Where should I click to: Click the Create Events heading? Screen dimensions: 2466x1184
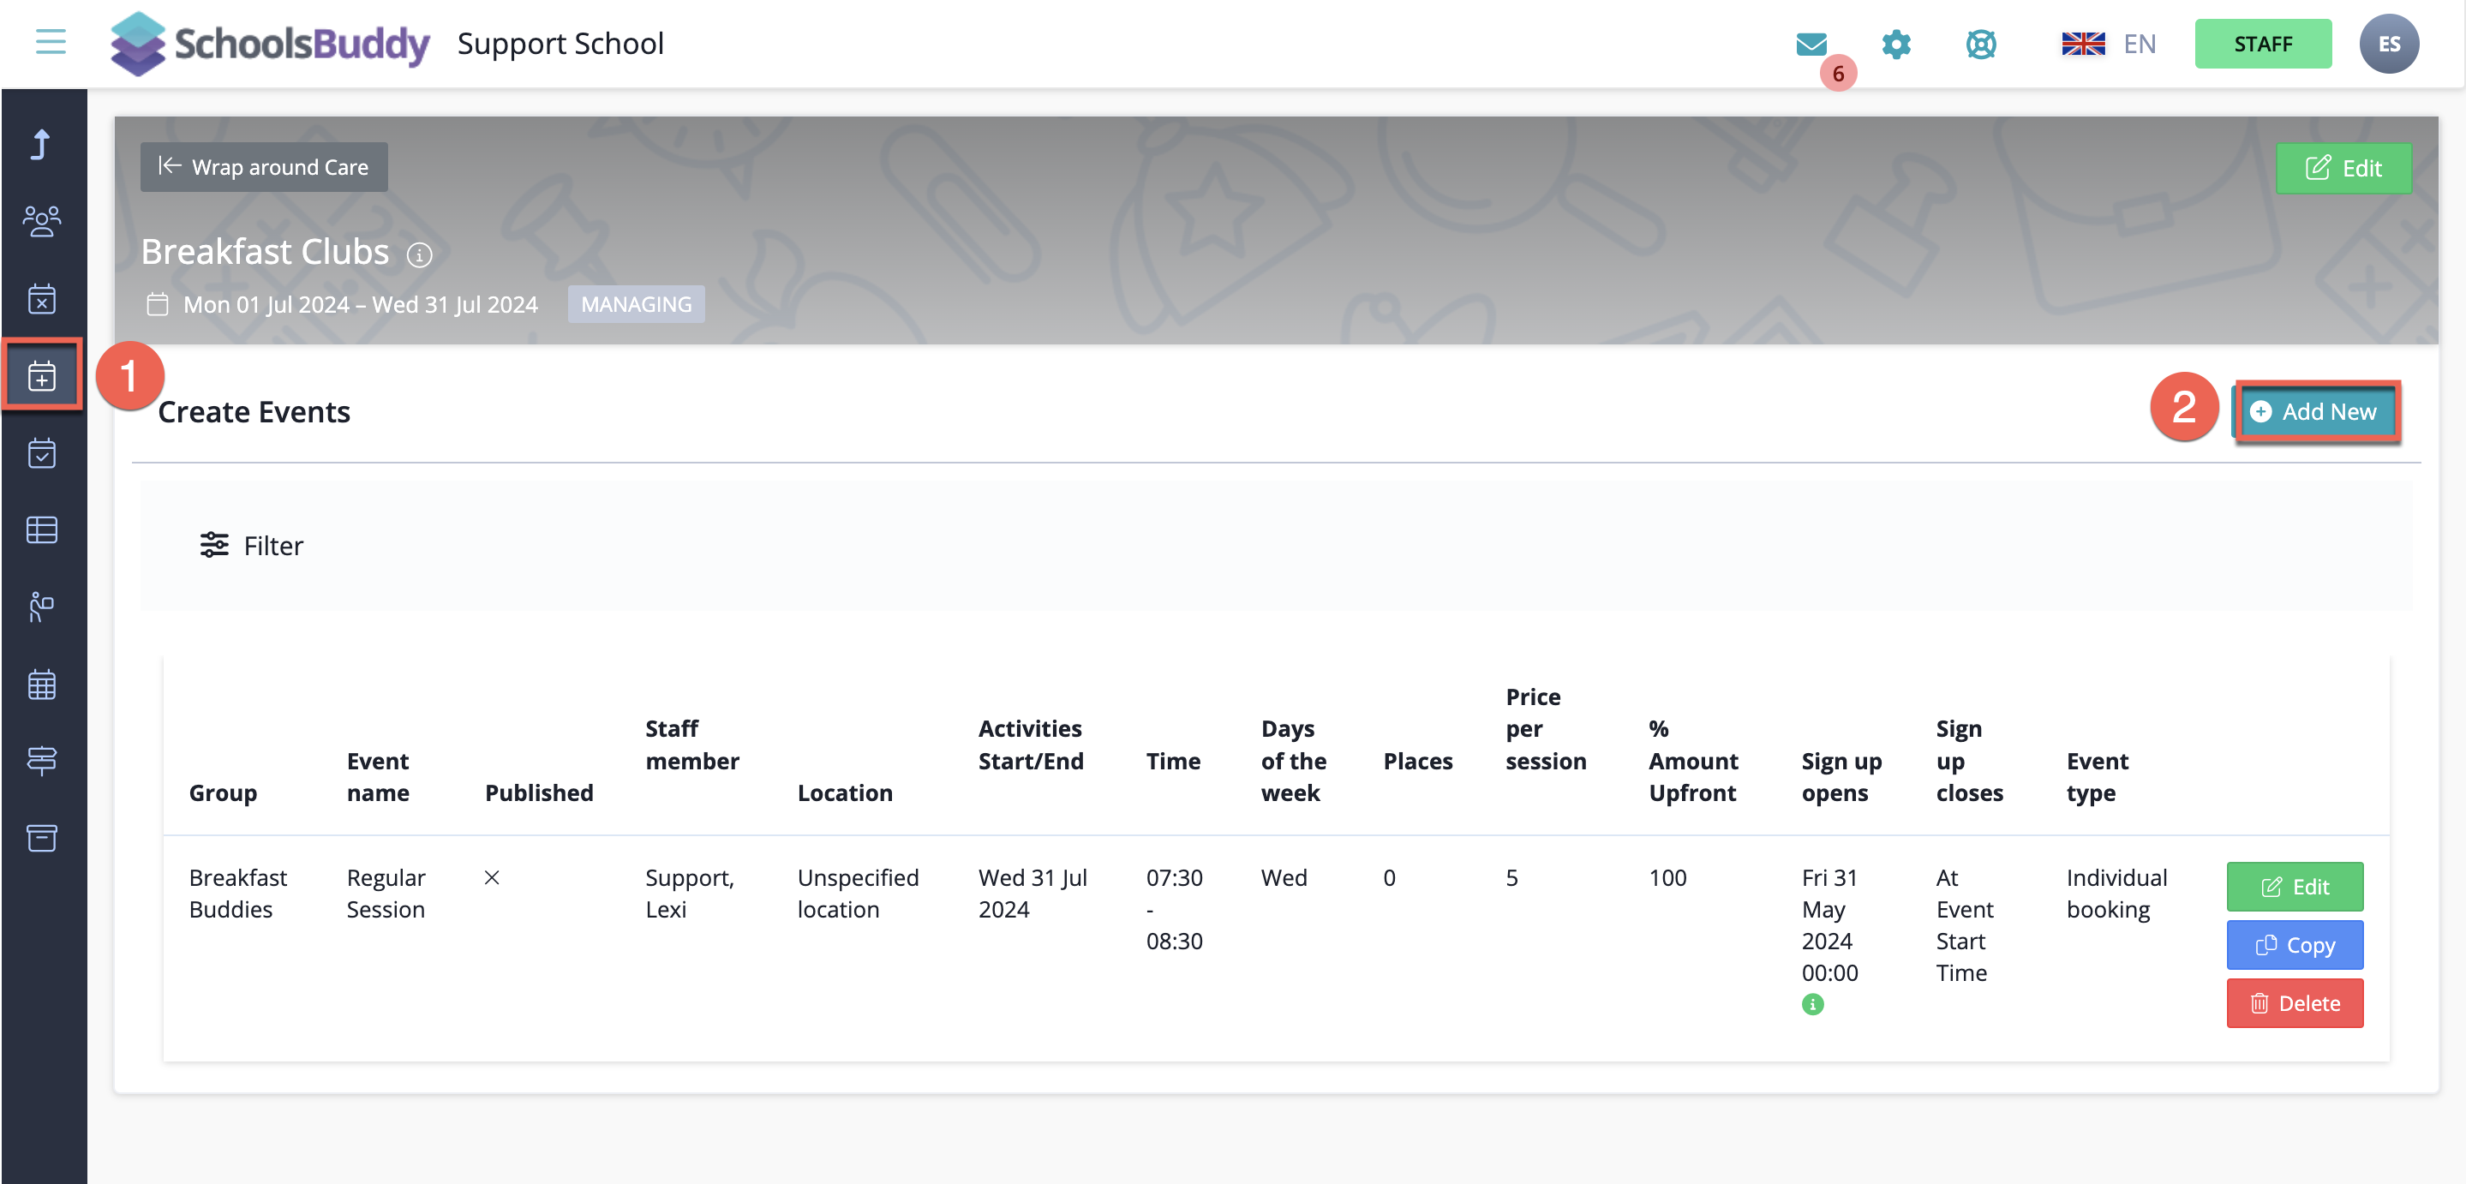(x=254, y=411)
